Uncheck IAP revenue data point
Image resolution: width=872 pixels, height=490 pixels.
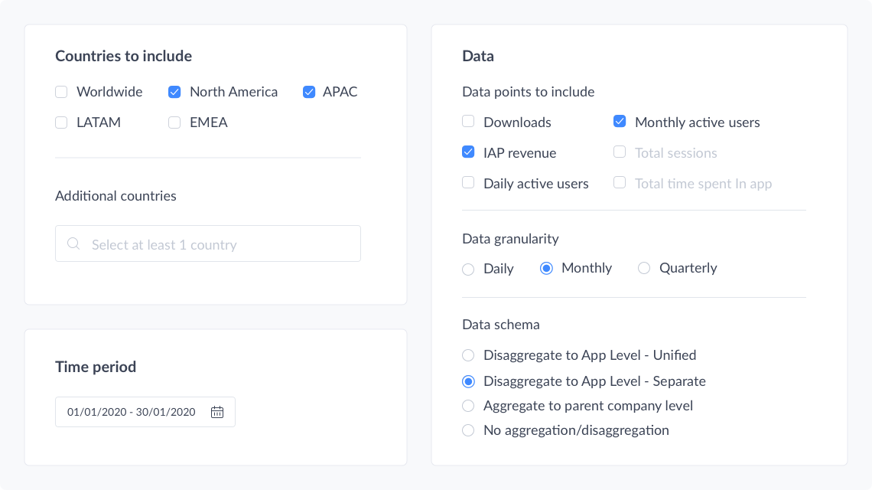[x=468, y=152]
